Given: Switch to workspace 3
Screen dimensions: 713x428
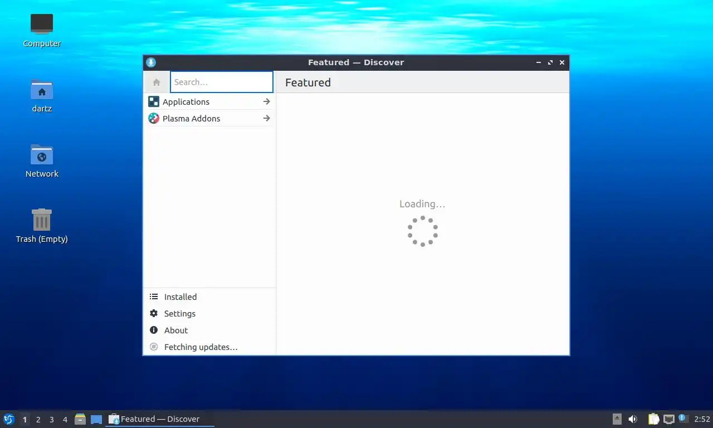Looking at the screenshot, I should pyautogui.click(x=51, y=420).
